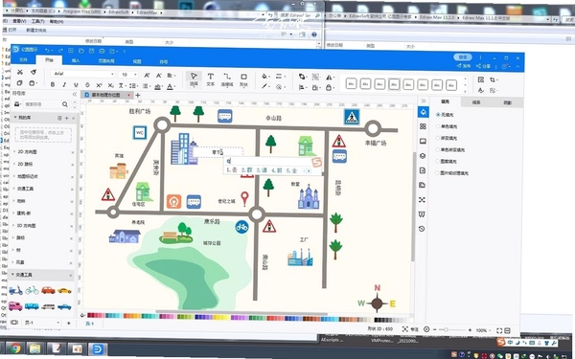Collapse the 我的库 section
The image size is (575, 359).
(15, 117)
